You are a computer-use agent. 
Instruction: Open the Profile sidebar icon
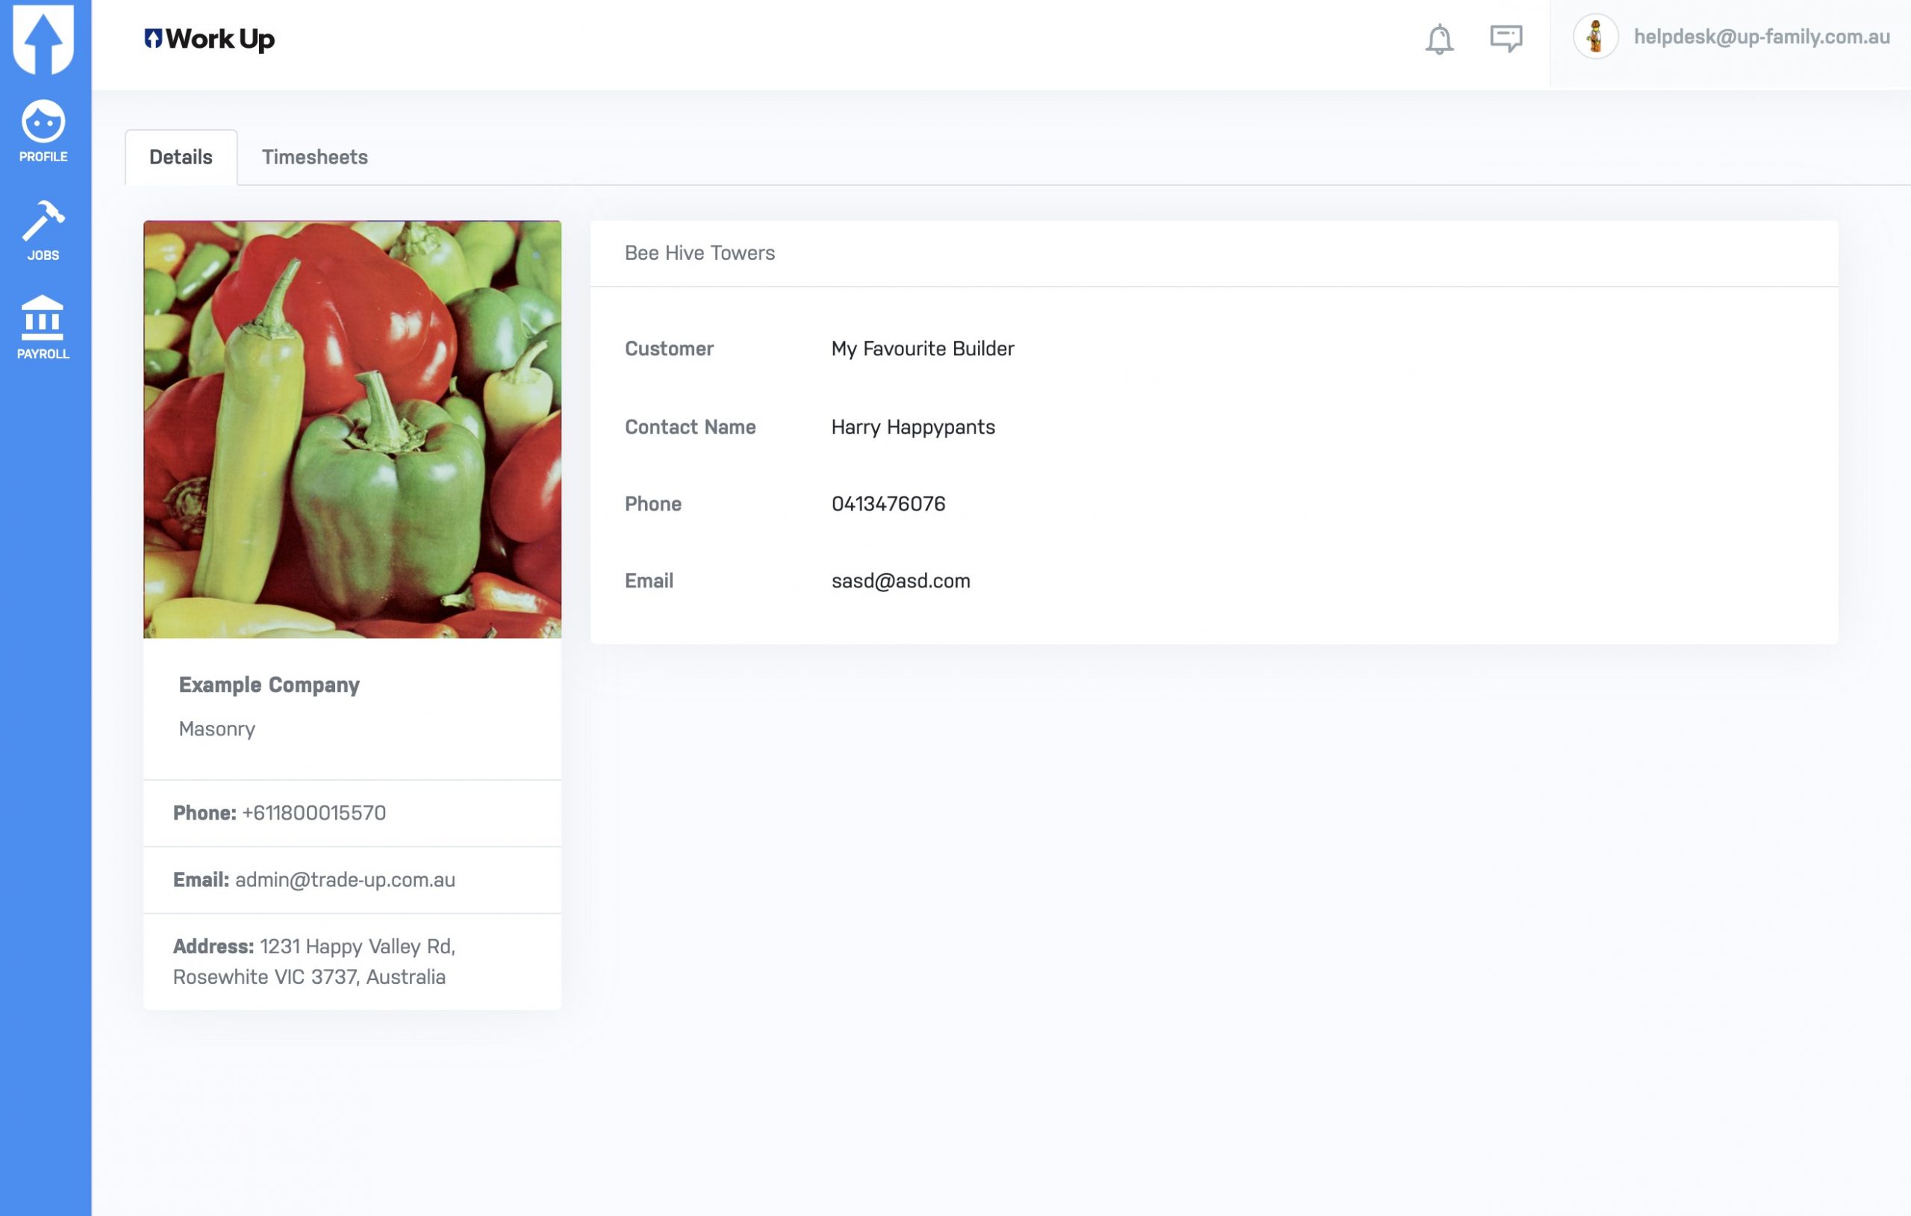click(43, 131)
